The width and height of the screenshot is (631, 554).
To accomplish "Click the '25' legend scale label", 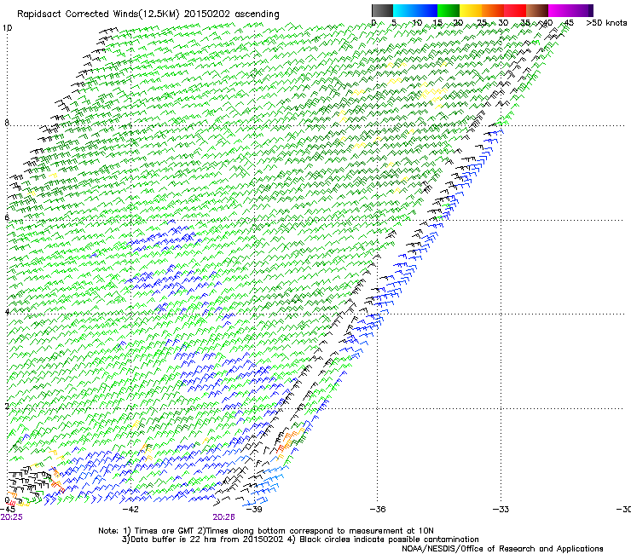I will [x=482, y=23].
